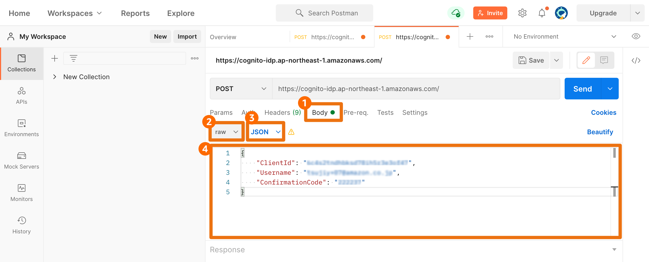
Task: Click the collections filter text field
Action: tap(125, 58)
